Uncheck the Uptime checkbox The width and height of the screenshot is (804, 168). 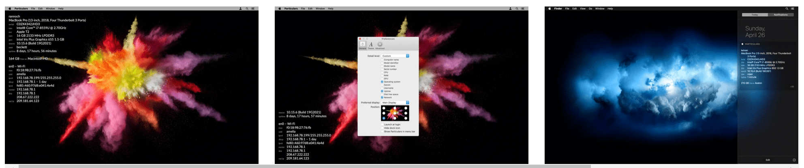click(382, 91)
